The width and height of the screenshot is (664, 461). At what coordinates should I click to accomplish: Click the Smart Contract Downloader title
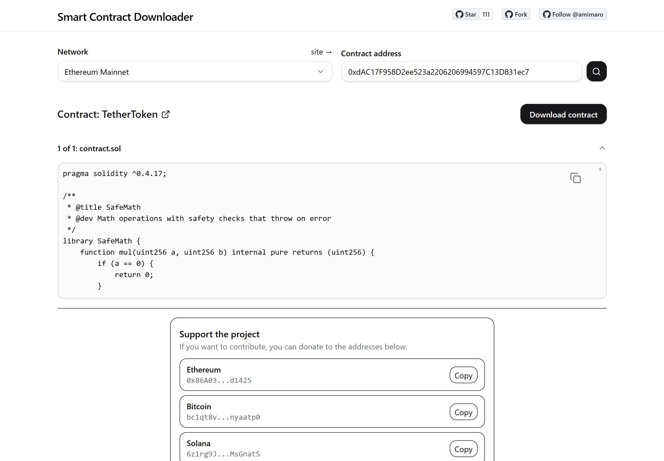point(125,17)
